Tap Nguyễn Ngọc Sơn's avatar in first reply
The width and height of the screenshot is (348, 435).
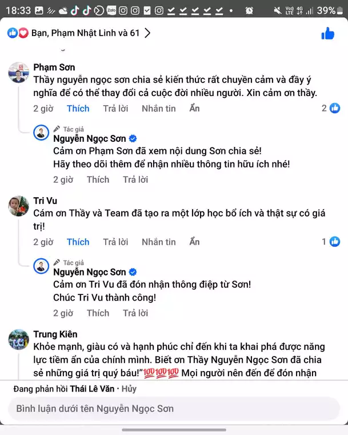[x=41, y=133]
